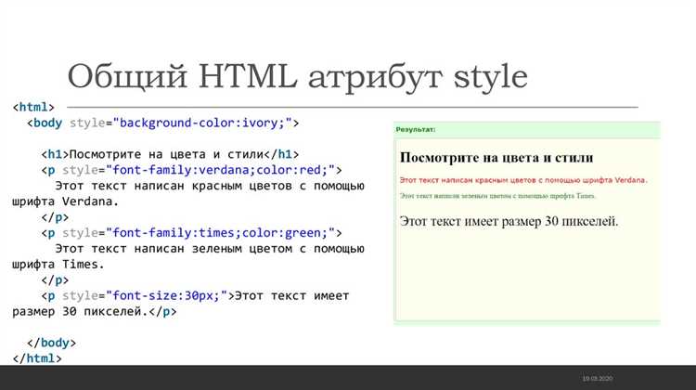Click the code line "размер 30 пикселей.</p>"
This screenshot has width=696, height=390.
pos(94,311)
